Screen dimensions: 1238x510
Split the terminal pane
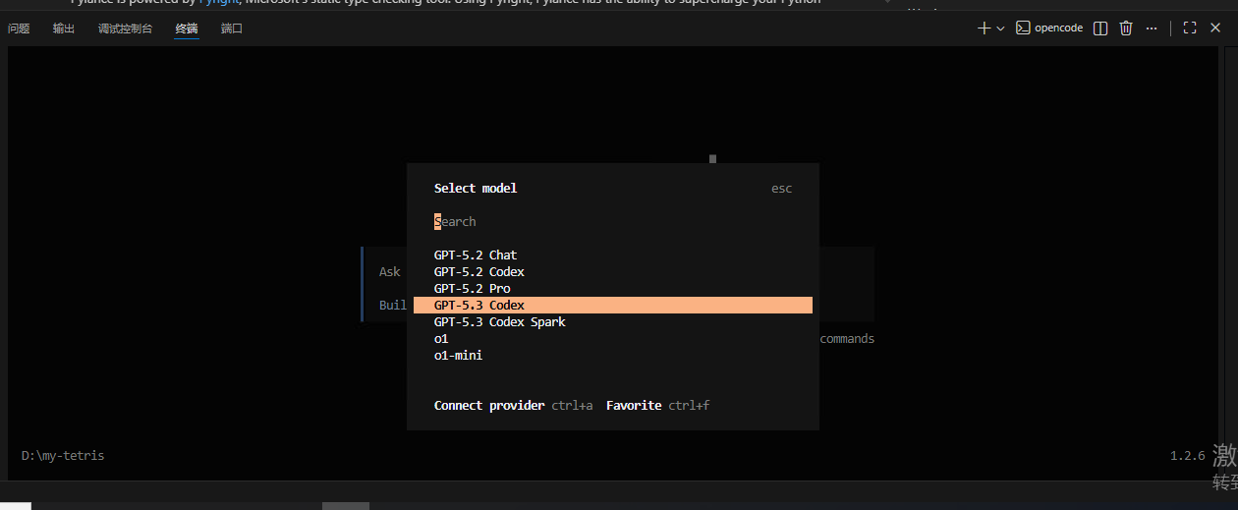pyautogui.click(x=1100, y=28)
